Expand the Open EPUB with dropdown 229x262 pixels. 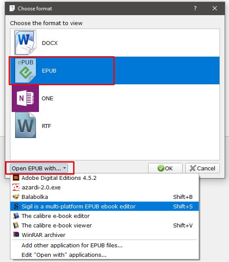point(39,168)
